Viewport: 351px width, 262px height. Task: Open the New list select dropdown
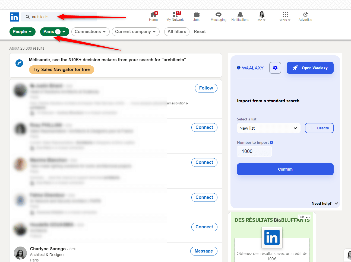[x=268, y=128]
